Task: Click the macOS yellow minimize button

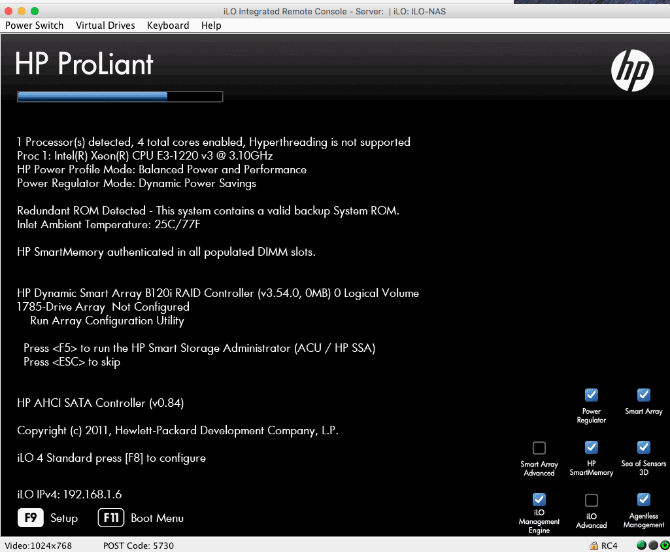Action: coord(22,11)
